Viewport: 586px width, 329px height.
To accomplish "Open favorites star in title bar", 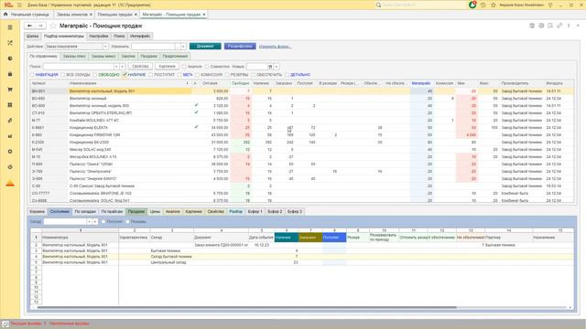I will point(493,5).
